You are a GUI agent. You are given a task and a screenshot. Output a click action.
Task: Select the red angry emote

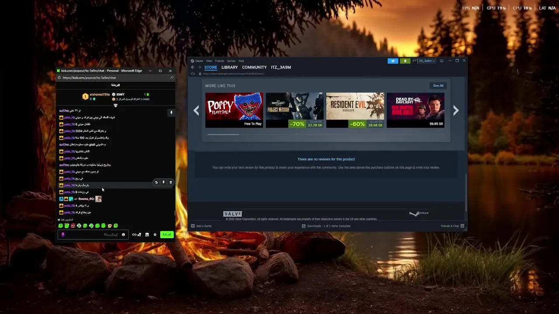click(x=73, y=225)
